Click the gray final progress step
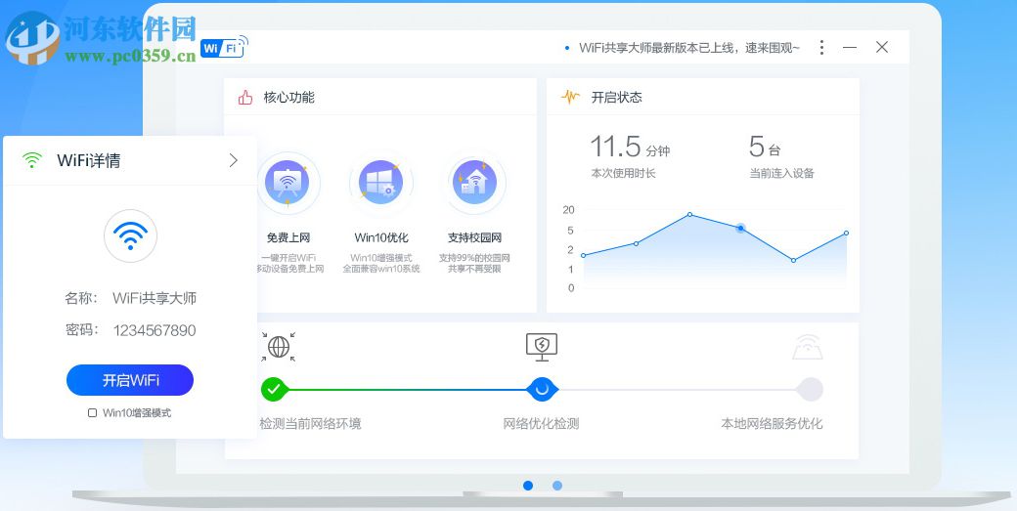The height and width of the screenshot is (511, 1017). [810, 389]
